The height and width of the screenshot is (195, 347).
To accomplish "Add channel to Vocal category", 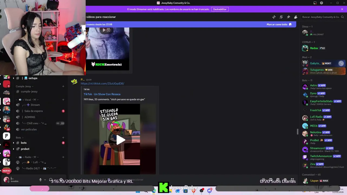I will pos(63,100).
